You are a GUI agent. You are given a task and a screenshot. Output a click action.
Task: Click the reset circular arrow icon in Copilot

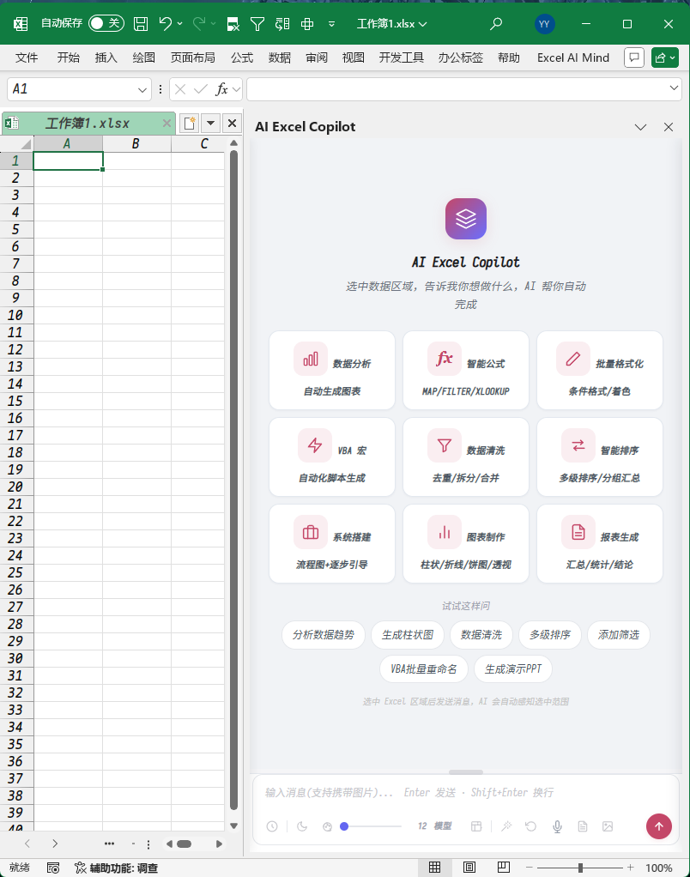[x=531, y=826]
